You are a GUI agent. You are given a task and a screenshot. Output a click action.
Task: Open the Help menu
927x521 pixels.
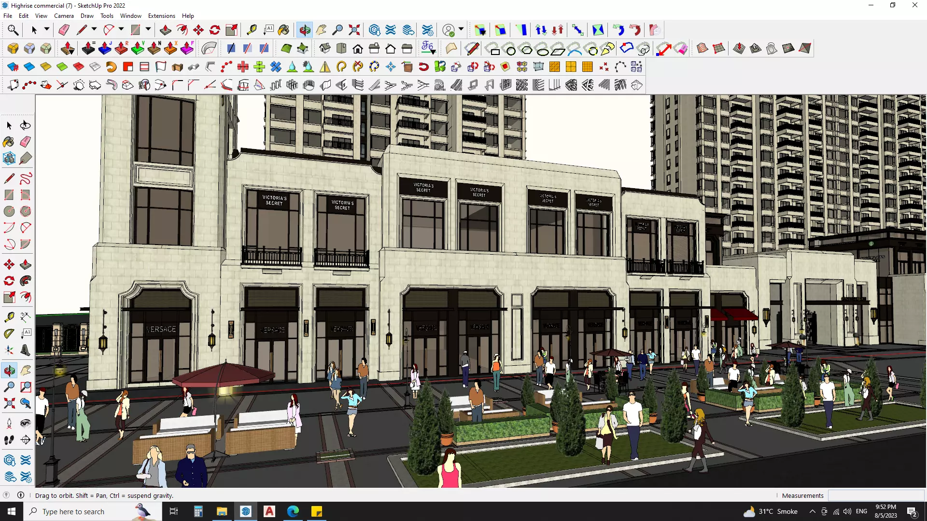coord(188,16)
